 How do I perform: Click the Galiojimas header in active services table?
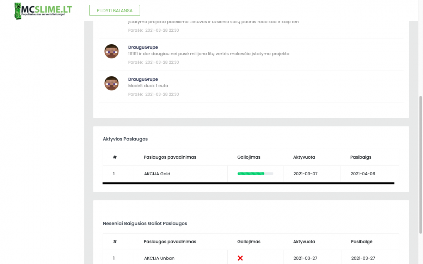point(249,157)
